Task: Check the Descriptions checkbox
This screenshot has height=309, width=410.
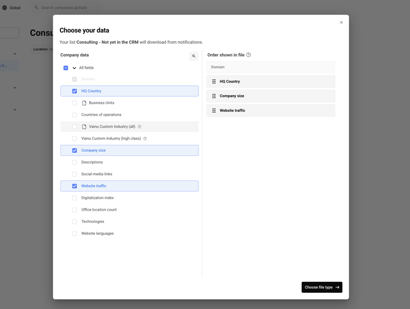Action: 74,162
